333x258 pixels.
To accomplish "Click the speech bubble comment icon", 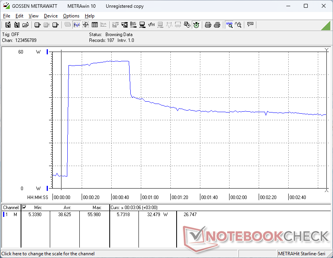I will point(250,24).
